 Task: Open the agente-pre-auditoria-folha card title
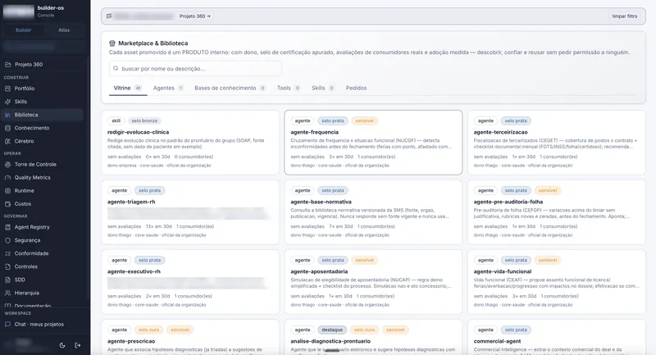[x=508, y=202]
